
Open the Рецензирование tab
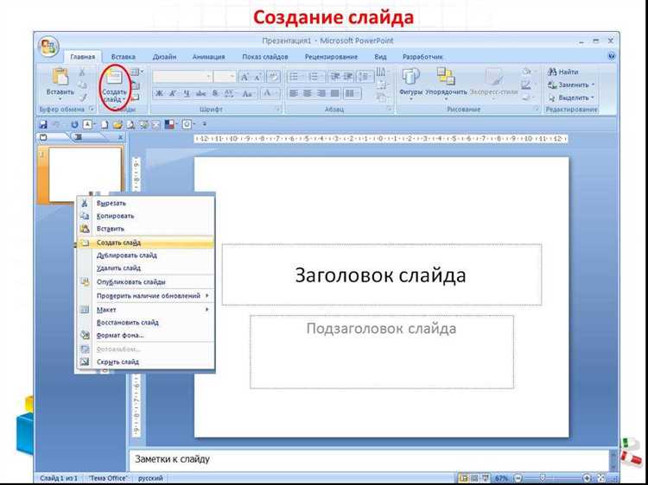(x=331, y=57)
